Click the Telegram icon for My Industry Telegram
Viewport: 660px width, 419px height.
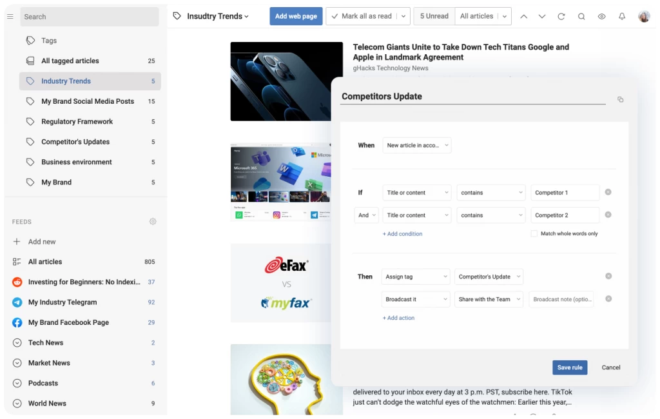pyautogui.click(x=17, y=302)
